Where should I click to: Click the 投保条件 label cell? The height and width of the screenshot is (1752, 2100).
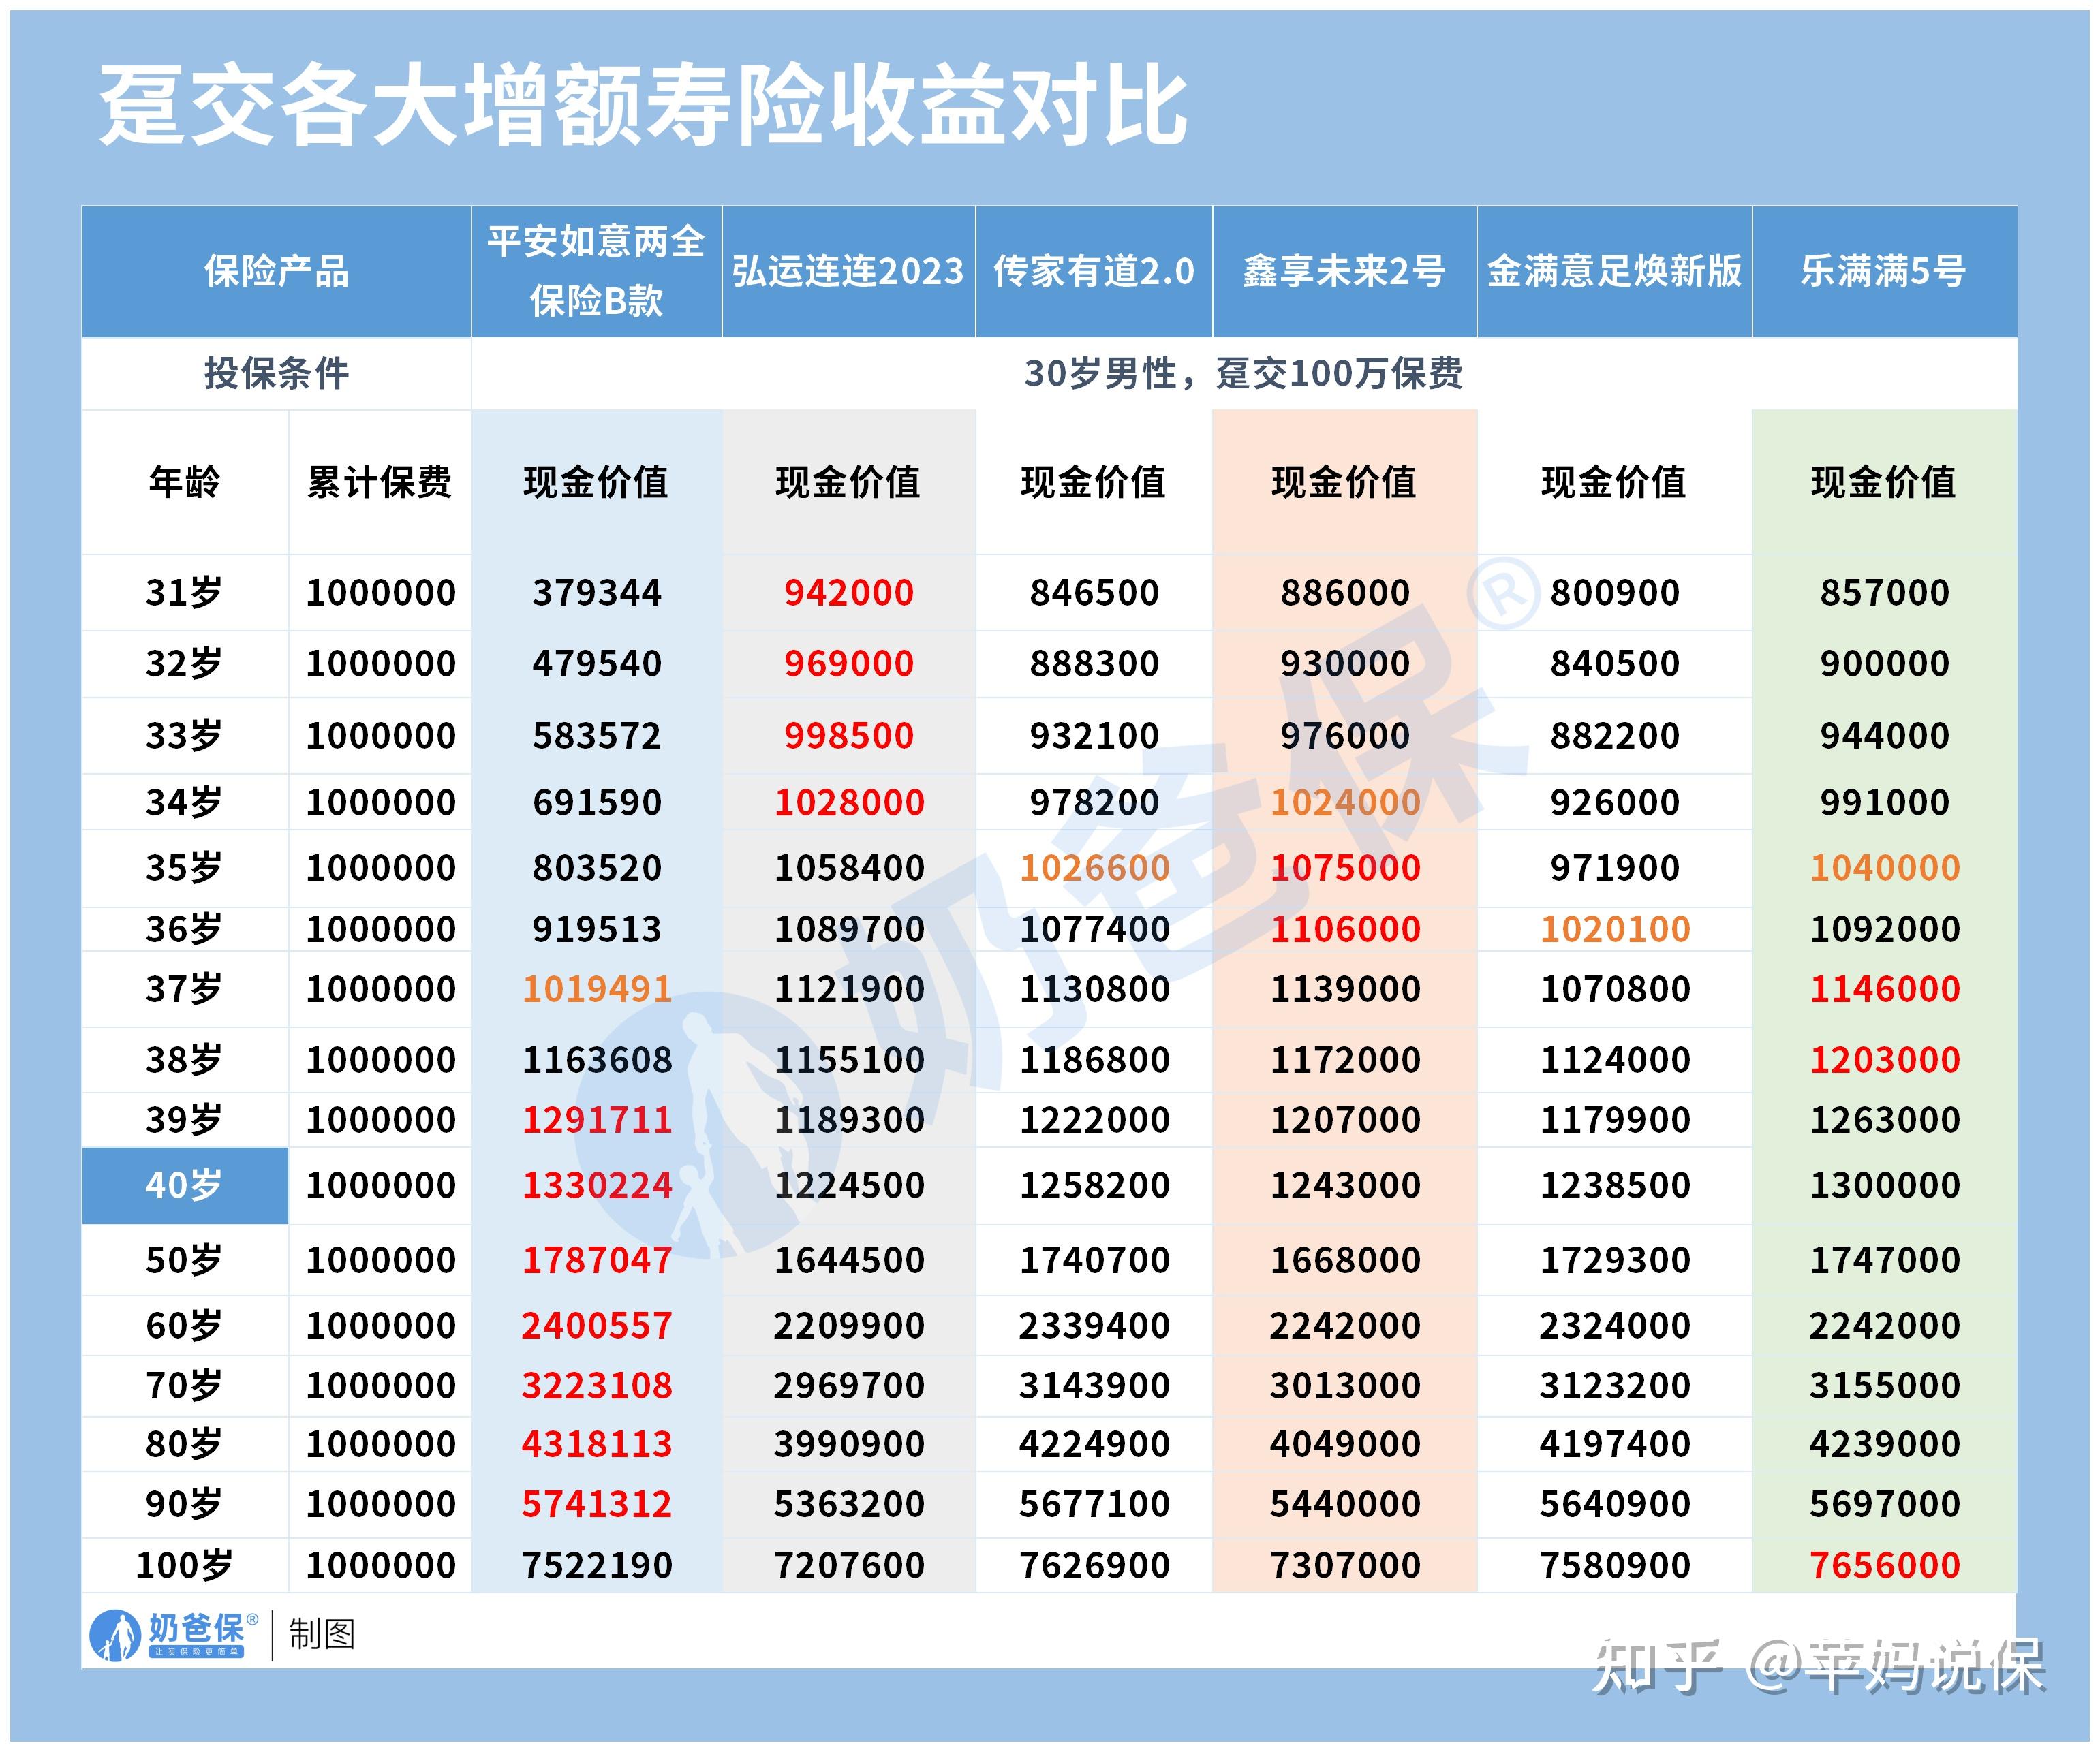(x=277, y=374)
